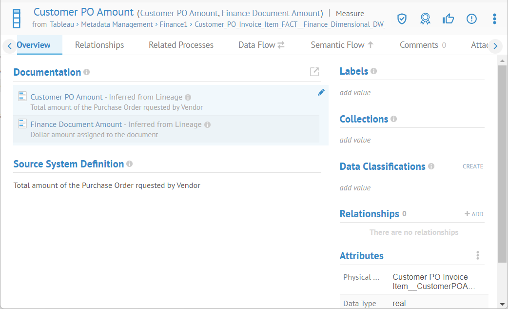The image size is (508, 309).
Task: Edit documentation with the pencil icon
Action: (321, 92)
